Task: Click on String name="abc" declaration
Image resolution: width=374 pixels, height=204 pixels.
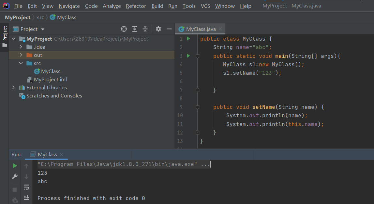Action: [x=242, y=47]
